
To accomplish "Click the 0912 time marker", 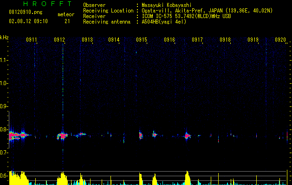I will point(59,40).
